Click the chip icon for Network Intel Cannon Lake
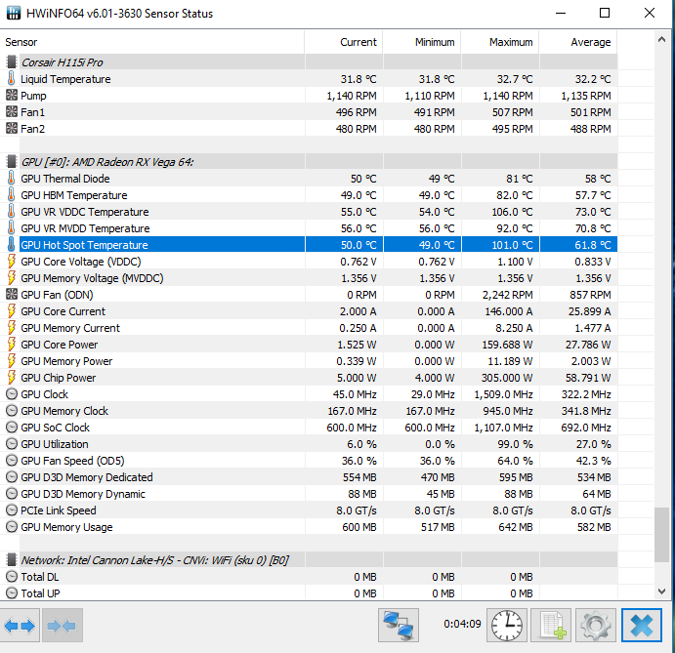This screenshot has width=675, height=653. point(12,559)
